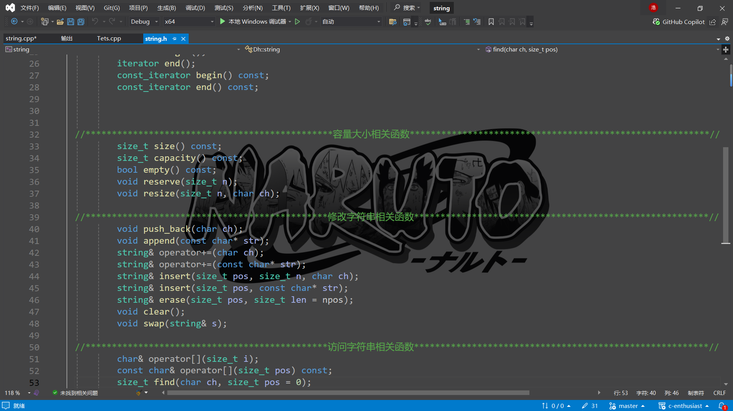This screenshot has height=411, width=733.
Task: Click the code cleanup broom icon
Action: coord(139,393)
